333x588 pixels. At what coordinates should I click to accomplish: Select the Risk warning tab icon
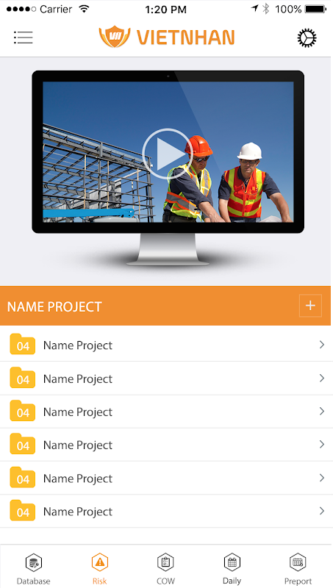point(100,562)
